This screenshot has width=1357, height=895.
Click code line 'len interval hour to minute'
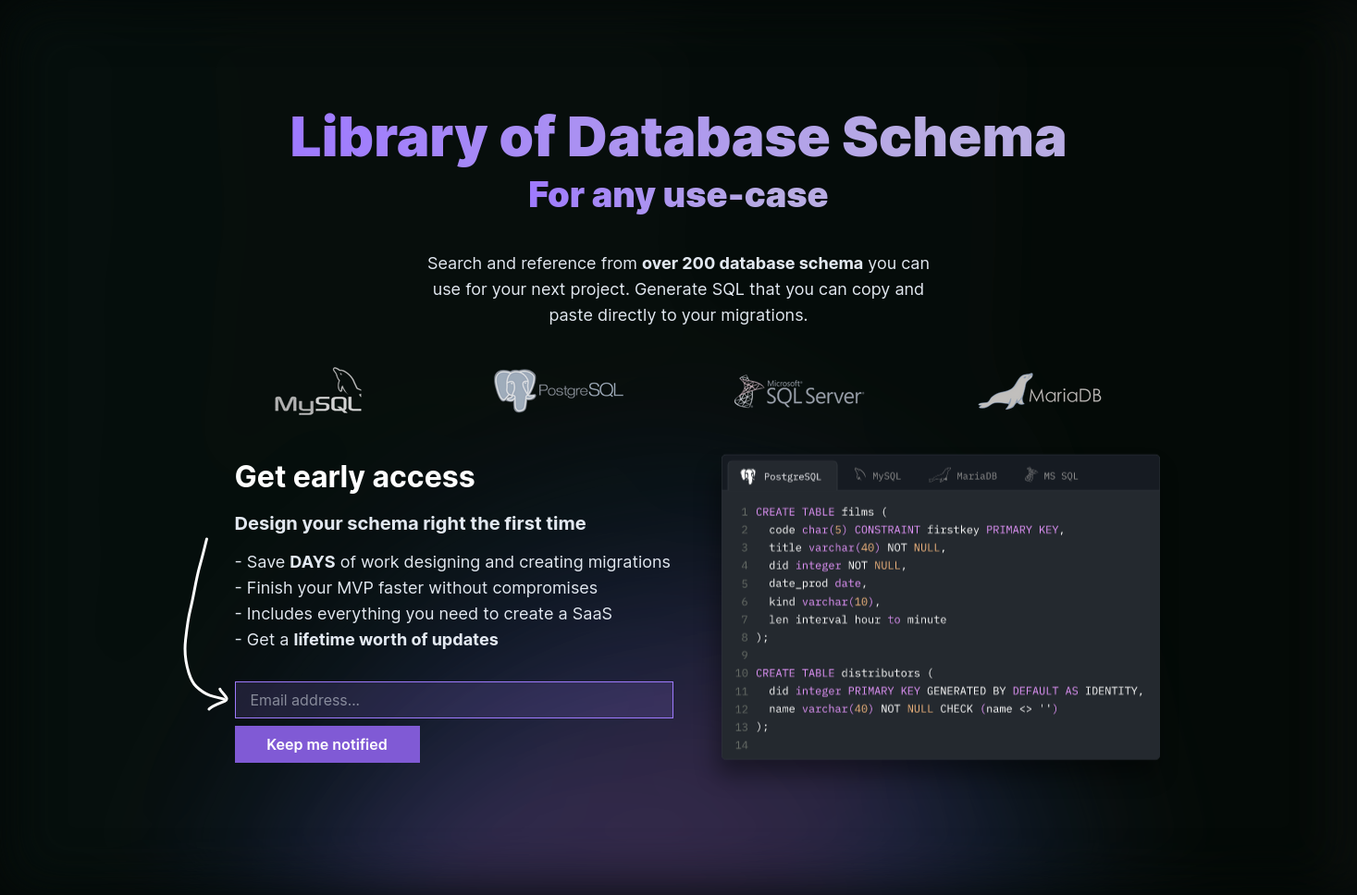point(857,619)
